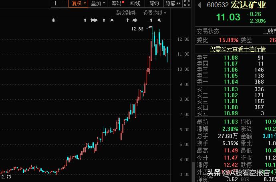Enter fullscreen chart view icon
Screen dimensions: 276x182
[x=187, y=3]
